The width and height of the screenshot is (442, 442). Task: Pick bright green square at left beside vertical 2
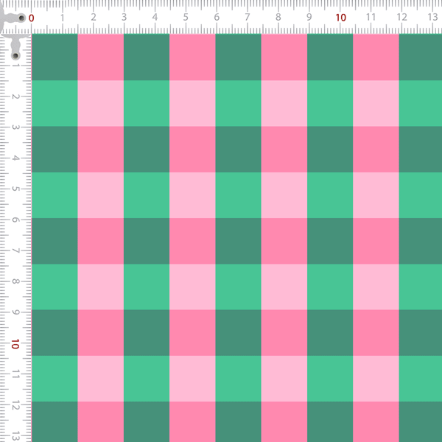pos(55,103)
